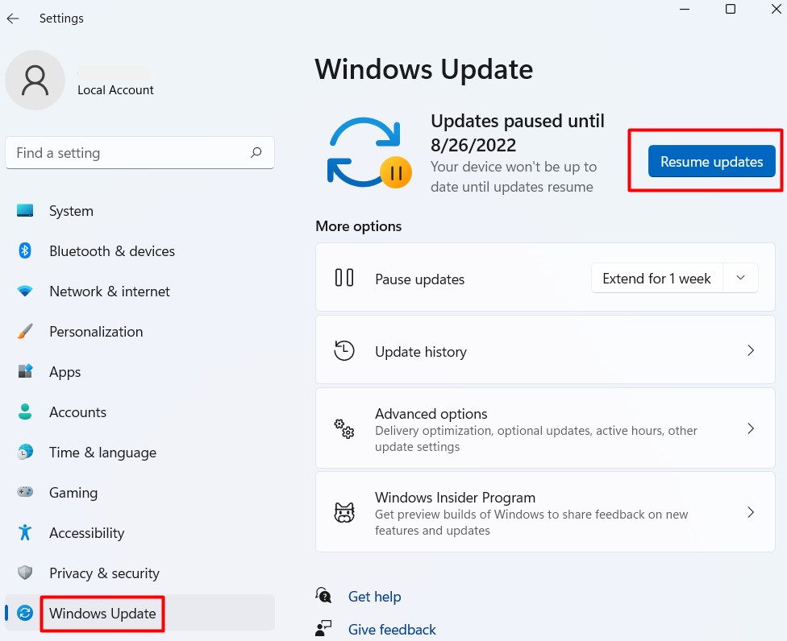Image resolution: width=787 pixels, height=641 pixels.
Task: Click the Accessibility figure icon
Action: tap(25, 532)
